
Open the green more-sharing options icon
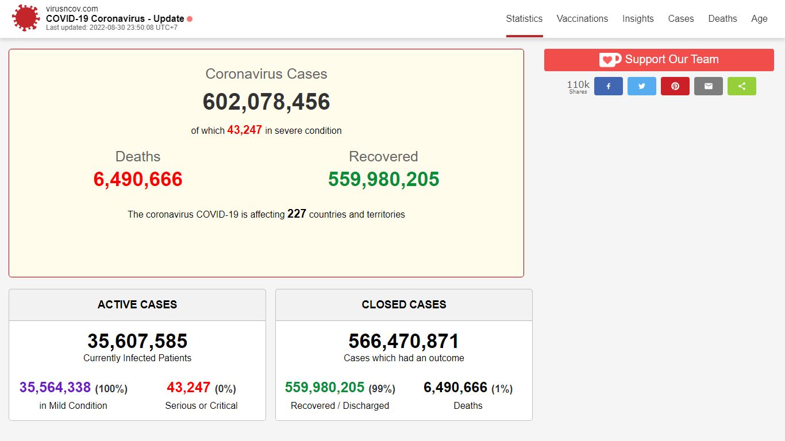point(742,86)
